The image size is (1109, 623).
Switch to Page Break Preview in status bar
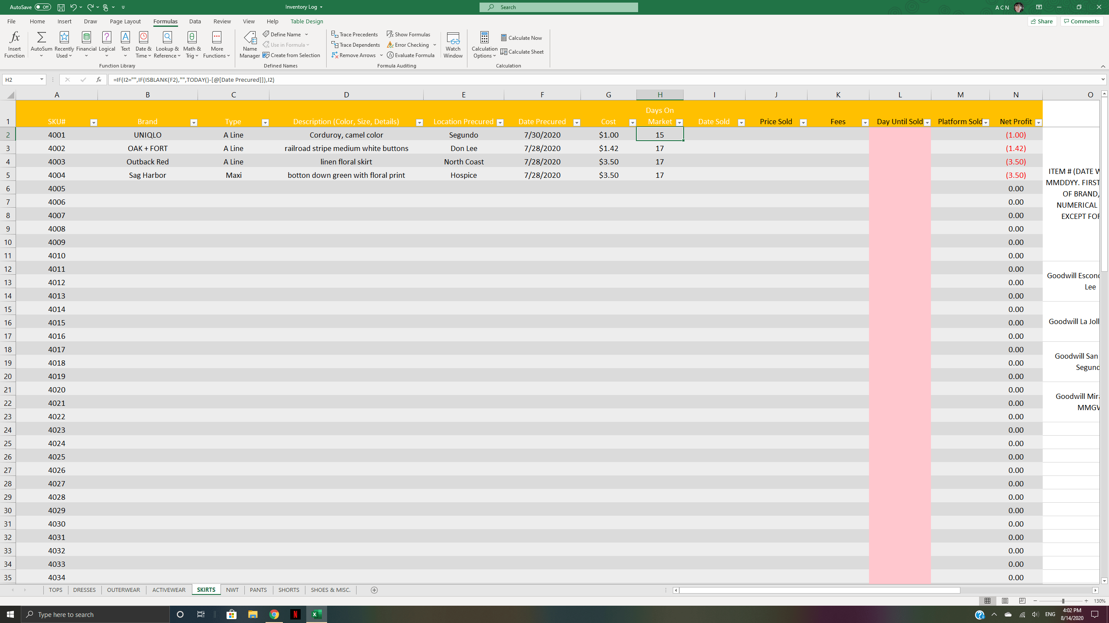1022,601
